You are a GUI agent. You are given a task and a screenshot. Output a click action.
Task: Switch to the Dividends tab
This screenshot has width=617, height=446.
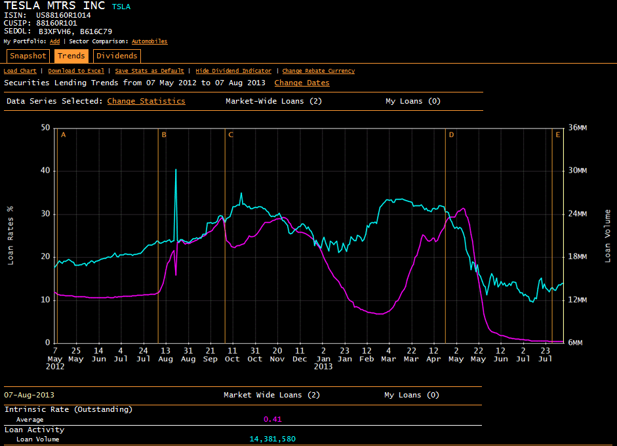point(117,56)
